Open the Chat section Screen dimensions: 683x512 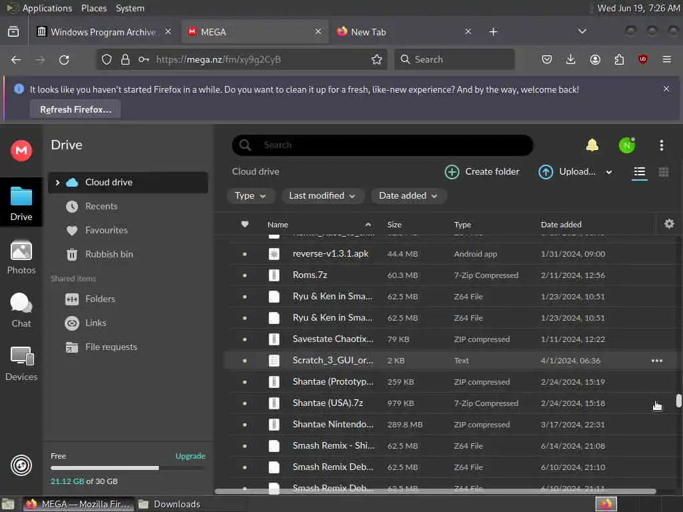(x=21, y=311)
